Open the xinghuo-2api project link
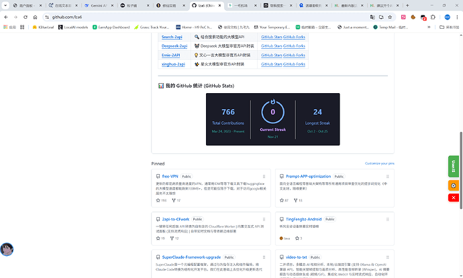 click(x=173, y=64)
